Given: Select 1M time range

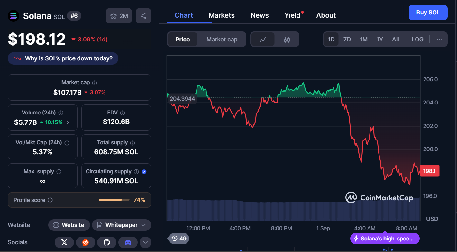Looking at the screenshot, I should tap(363, 40).
